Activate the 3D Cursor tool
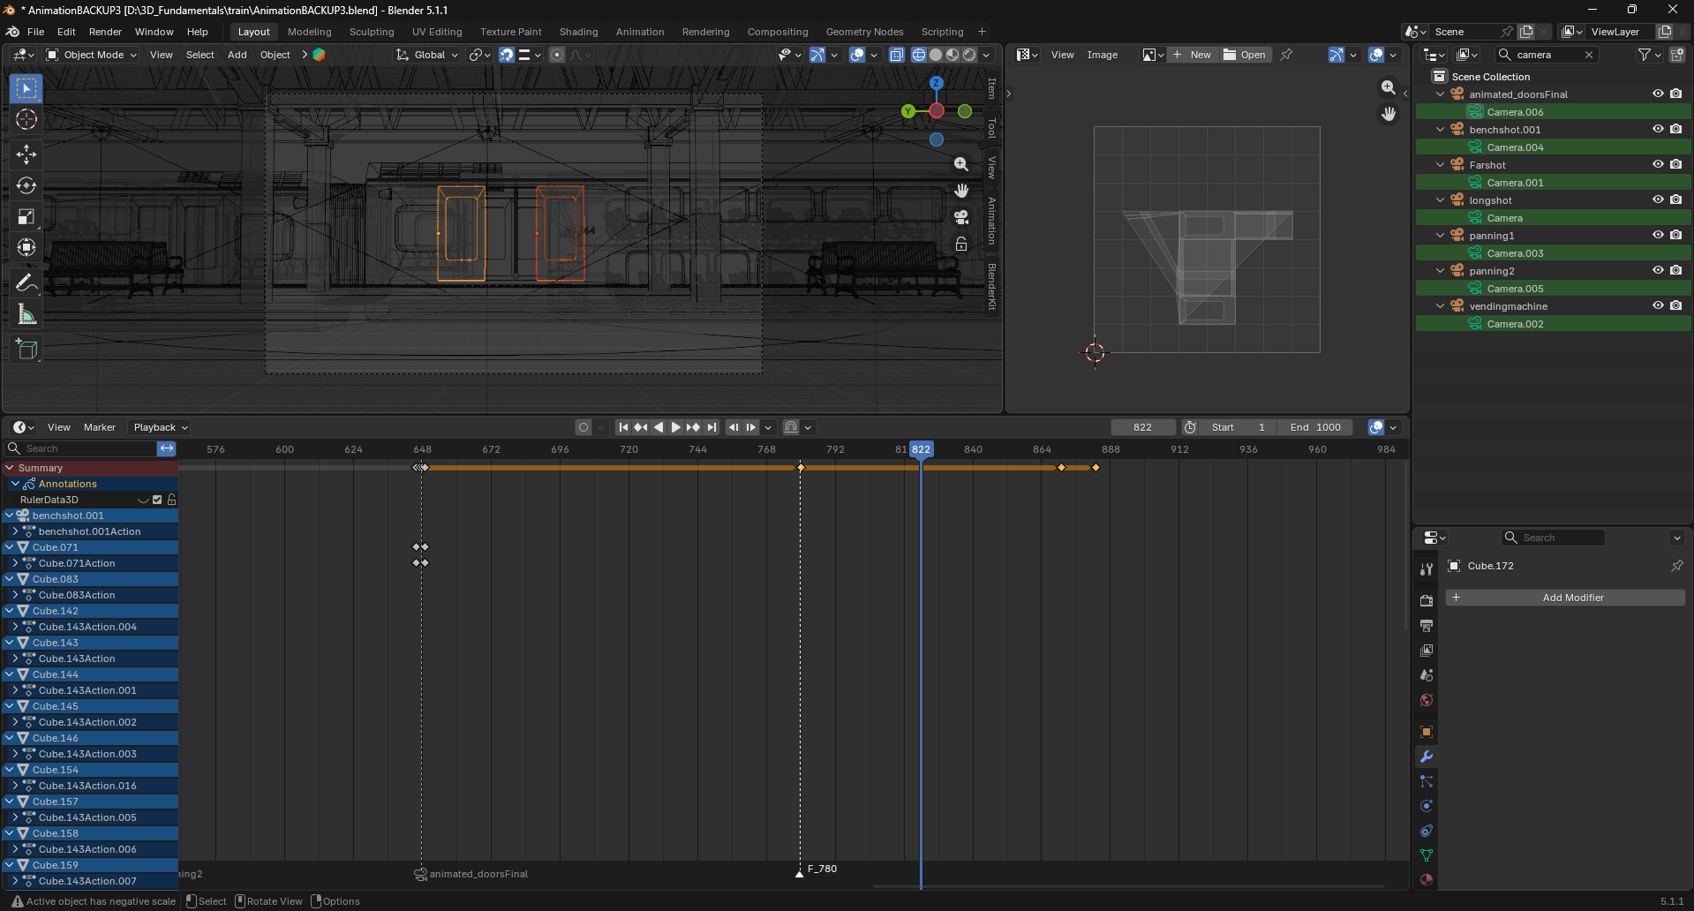The image size is (1694, 911). [x=26, y=119]
